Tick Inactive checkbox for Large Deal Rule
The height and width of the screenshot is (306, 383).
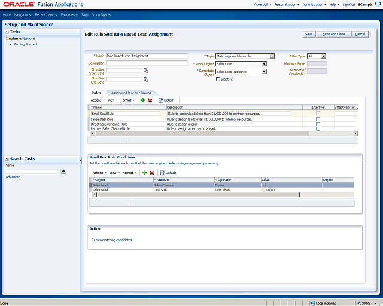point(318,120)
